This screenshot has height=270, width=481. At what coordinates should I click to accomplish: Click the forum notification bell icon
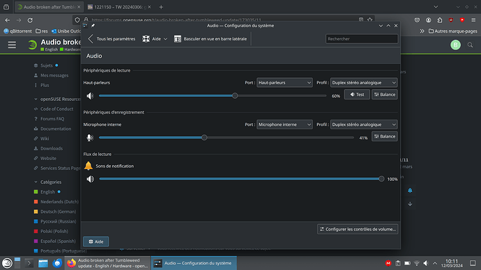click(410, 191)
